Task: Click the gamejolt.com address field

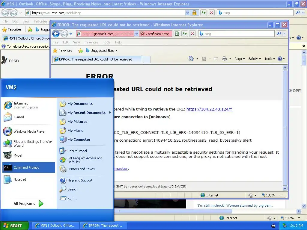Action: (108, 34)
